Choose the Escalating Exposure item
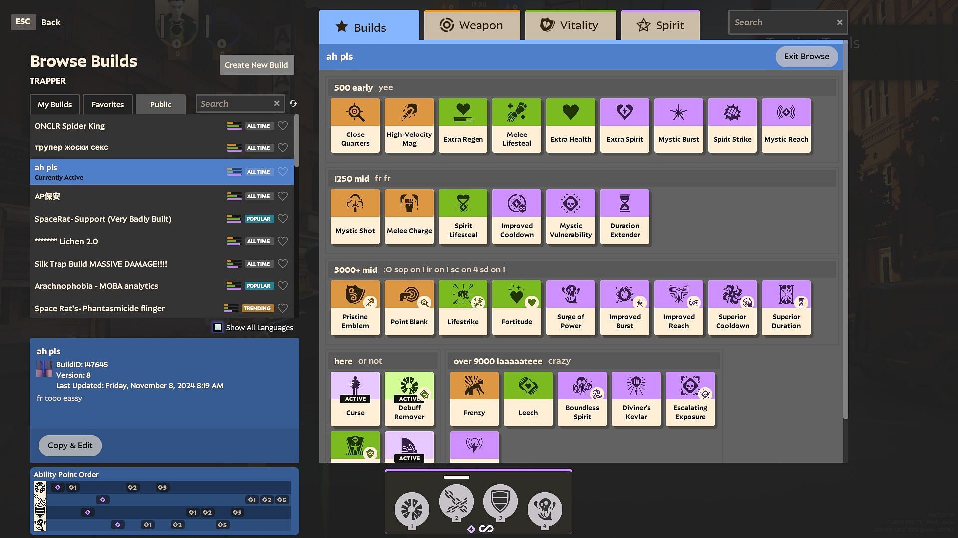Image resolution: width=958 pixels, height=538 pixels. pos(690,399)
